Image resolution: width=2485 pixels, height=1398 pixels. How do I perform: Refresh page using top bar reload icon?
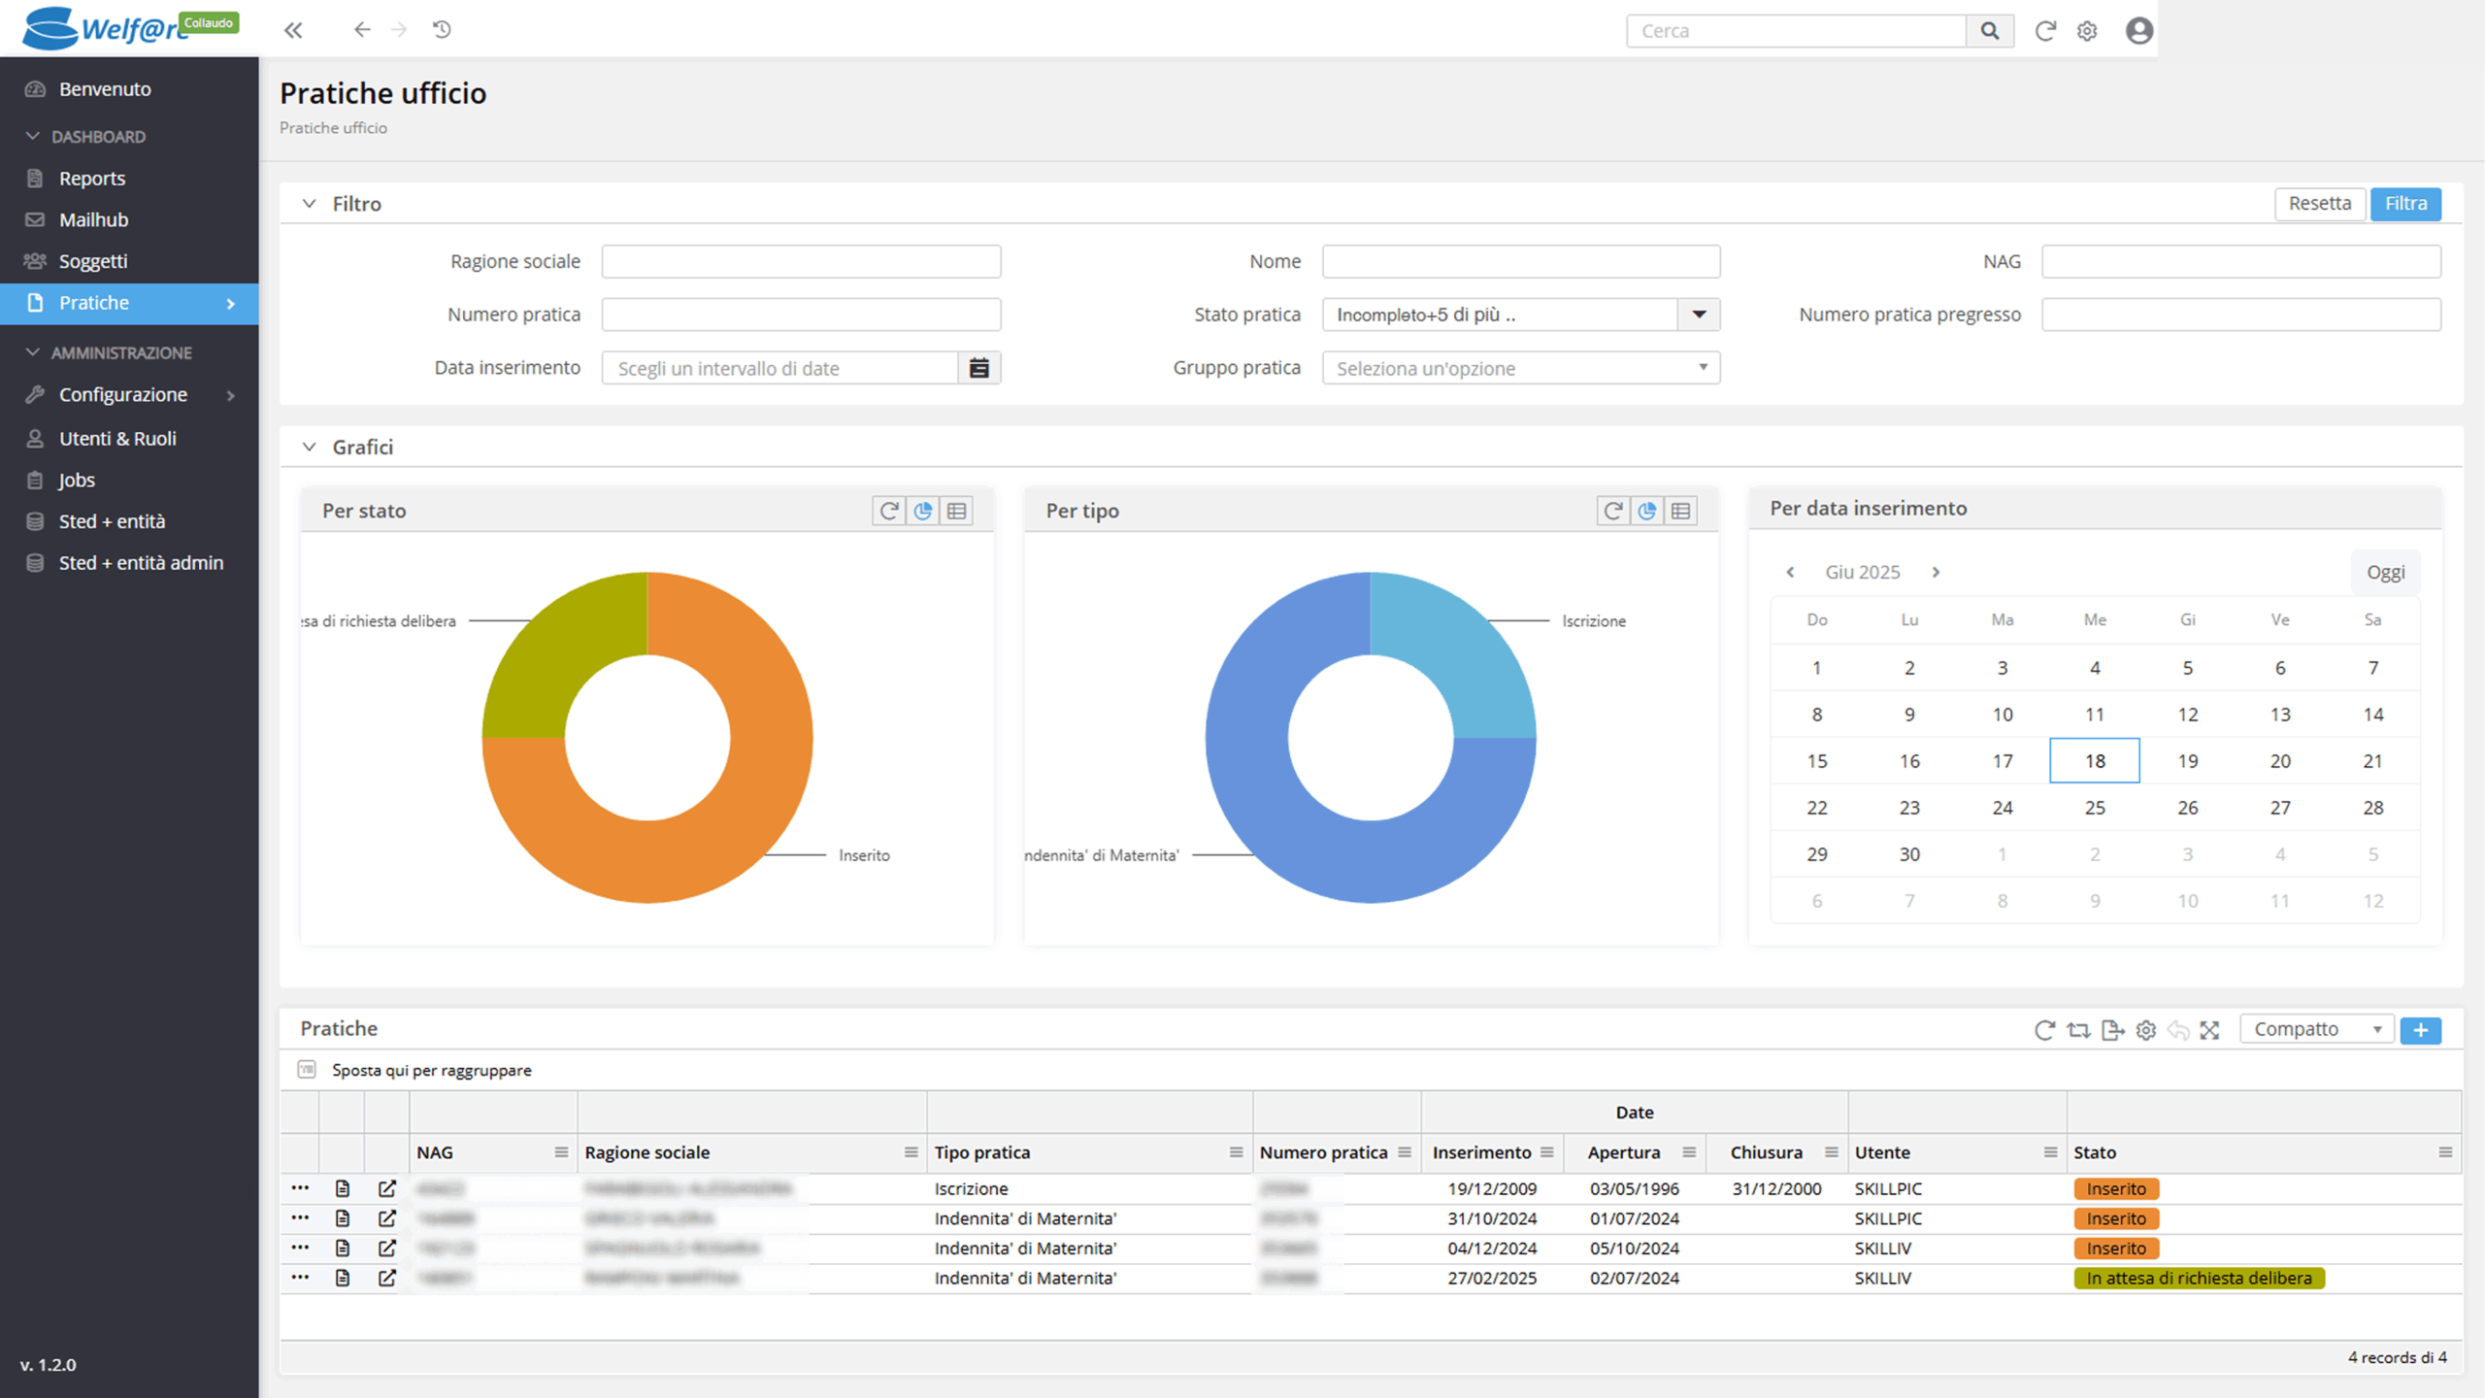point(2045,31)
